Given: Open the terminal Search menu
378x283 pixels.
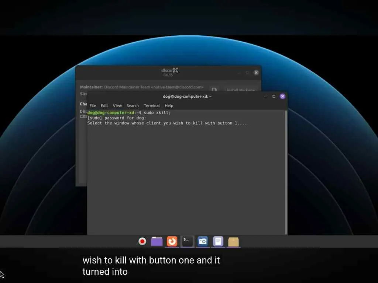Looking at the screenshot, I should [133, 106].
